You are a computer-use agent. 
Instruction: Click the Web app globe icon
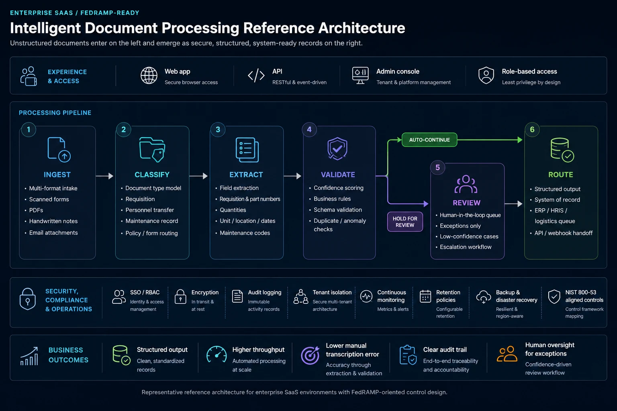(x=149, y=75)
